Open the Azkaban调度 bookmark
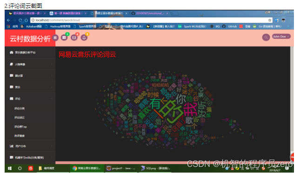Image resolution: width=300 pixels, height=173 pixels. pyautogui.click(x=31, y=27)
